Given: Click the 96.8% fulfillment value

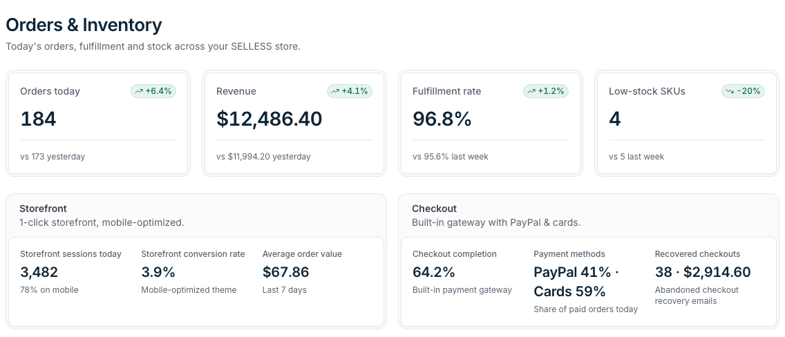Looking at the screenshot, I should [x=442, y=119].
